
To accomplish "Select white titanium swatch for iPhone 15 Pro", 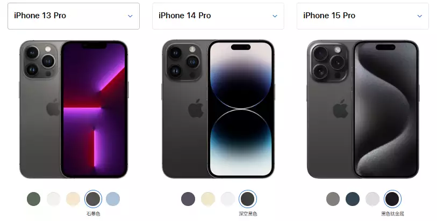I will click(x=372, y=199).
